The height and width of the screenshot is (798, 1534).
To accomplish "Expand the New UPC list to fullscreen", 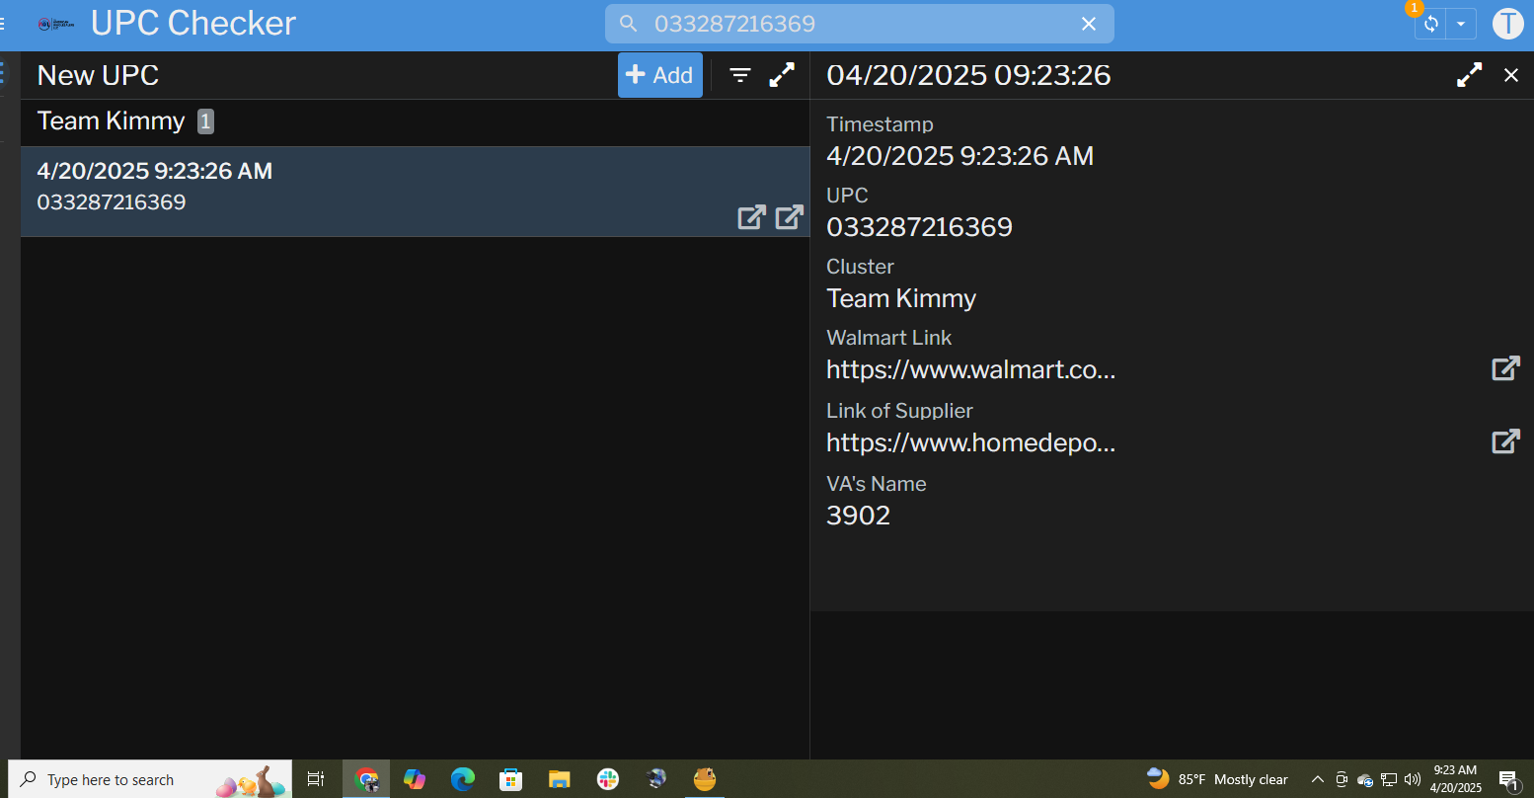I will pyautogui.click(x=782, y=75).
